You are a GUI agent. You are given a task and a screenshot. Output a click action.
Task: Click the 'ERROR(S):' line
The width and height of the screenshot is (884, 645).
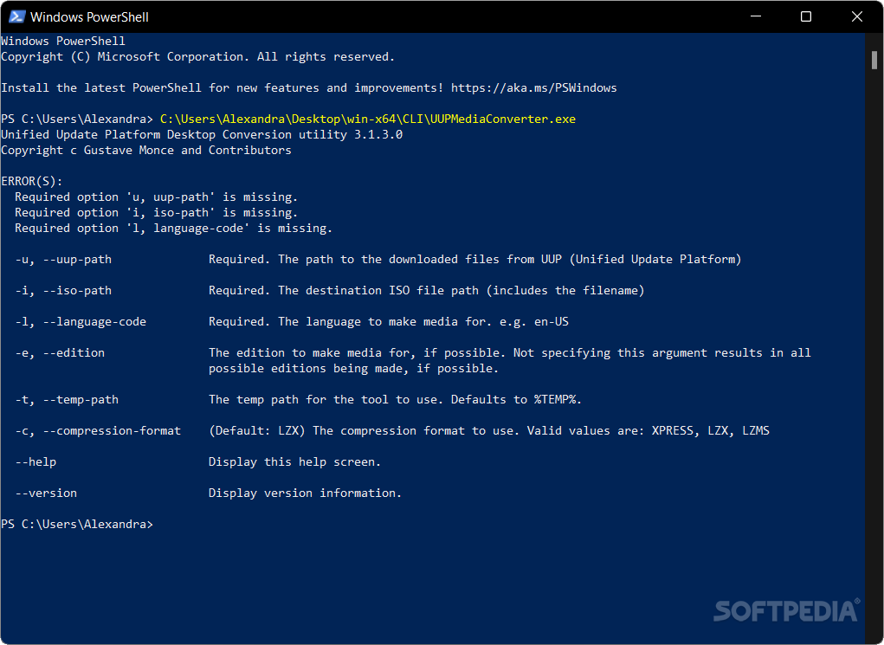coord(32,182)
